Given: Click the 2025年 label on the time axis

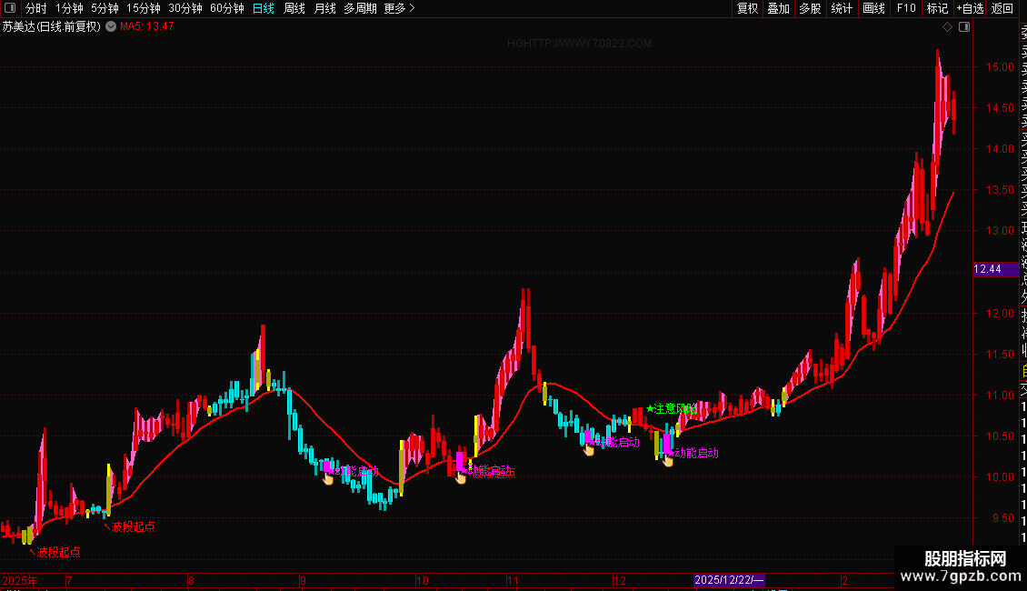Looking at the screenshot, I should click(x=20, y=580).
